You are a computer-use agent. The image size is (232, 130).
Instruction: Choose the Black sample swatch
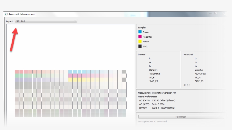pos(140,46)
